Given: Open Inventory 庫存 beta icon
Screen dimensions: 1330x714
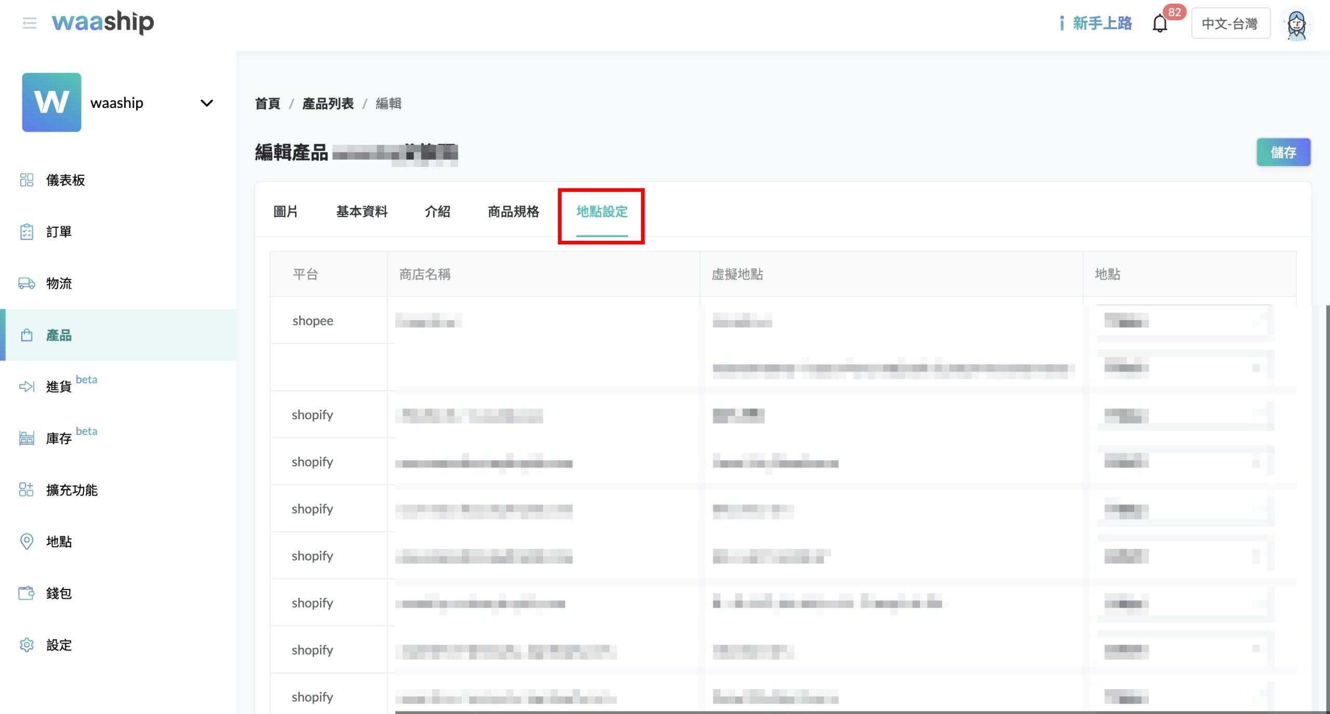Looking at the screenshot, I should pos(26,438).
